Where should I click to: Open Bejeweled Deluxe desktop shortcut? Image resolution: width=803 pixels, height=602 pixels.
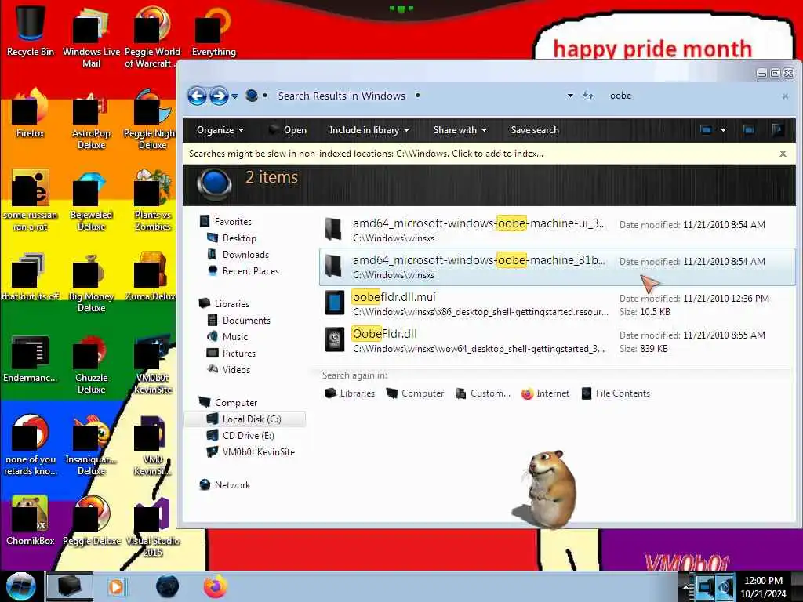[91, 201]
